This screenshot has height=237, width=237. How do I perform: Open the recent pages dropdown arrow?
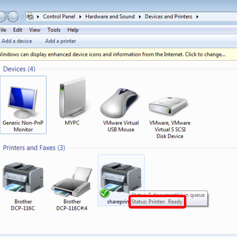[x=22, y=17]
